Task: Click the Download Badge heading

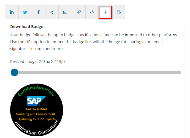Action: pos(27,27)
